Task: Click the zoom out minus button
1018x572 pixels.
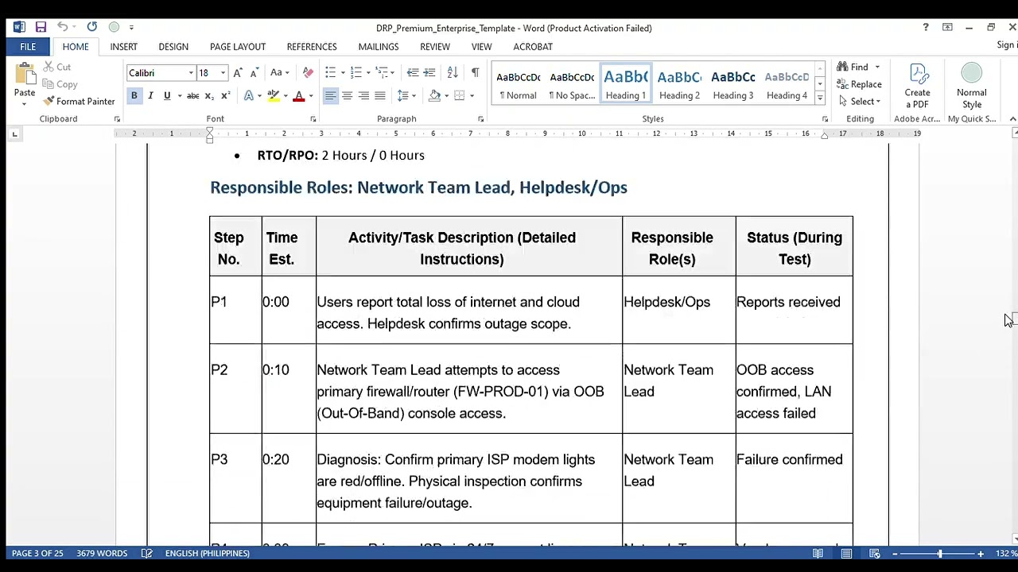Action: tap(896, 554)
